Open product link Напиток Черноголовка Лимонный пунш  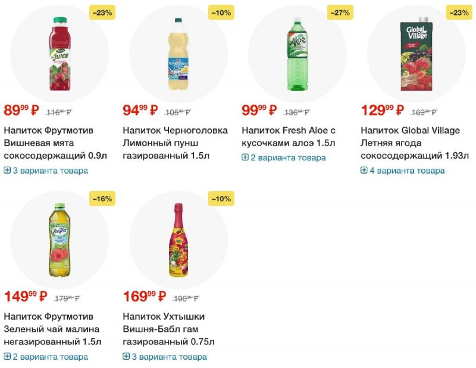pos(175,143)
